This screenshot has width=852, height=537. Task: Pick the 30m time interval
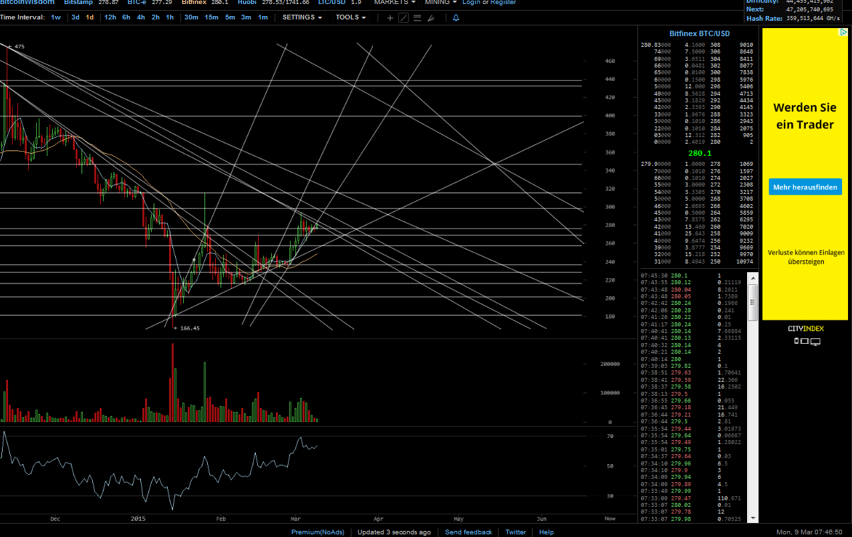tap(191, 17)
